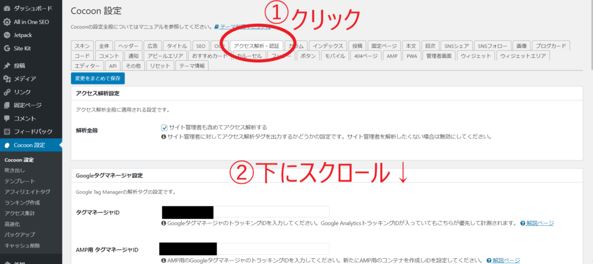The image size is (593, 264).
Task: Click the Site Kit G icon
Action: click(7, 49)
